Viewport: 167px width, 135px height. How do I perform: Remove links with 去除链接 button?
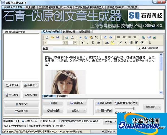(53, 110)
